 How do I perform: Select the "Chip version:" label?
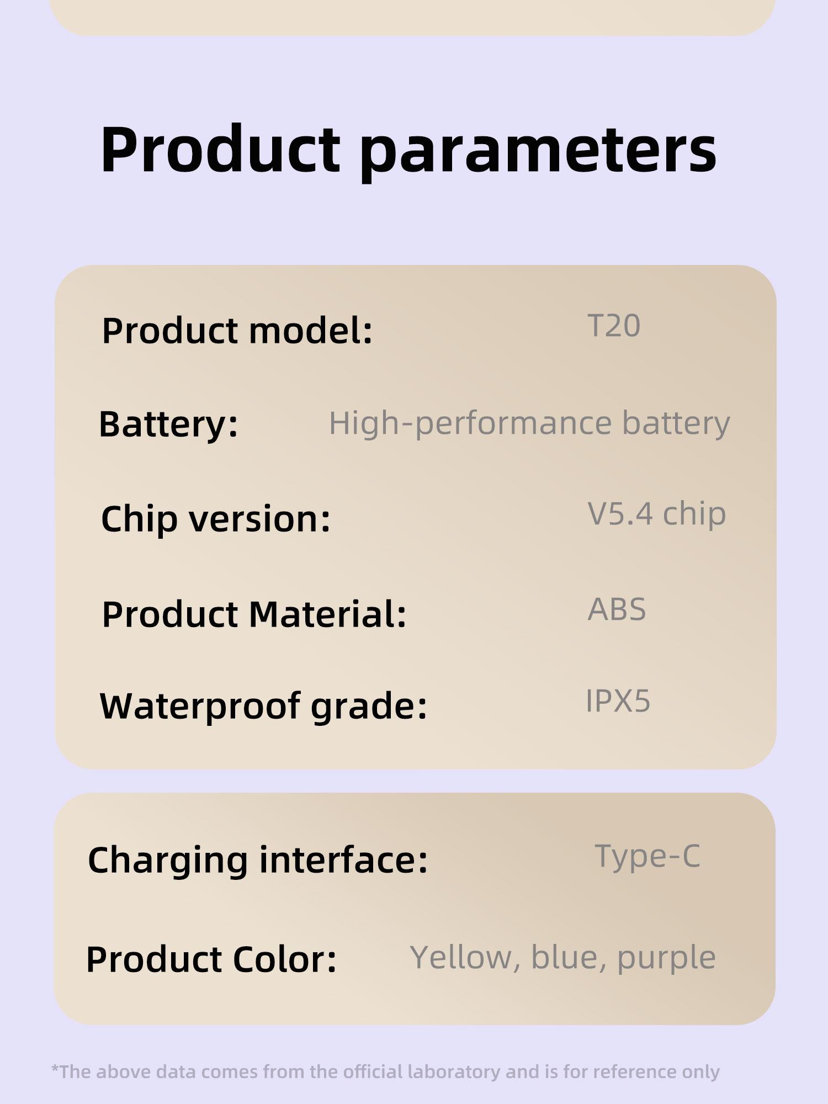point(216,519)
